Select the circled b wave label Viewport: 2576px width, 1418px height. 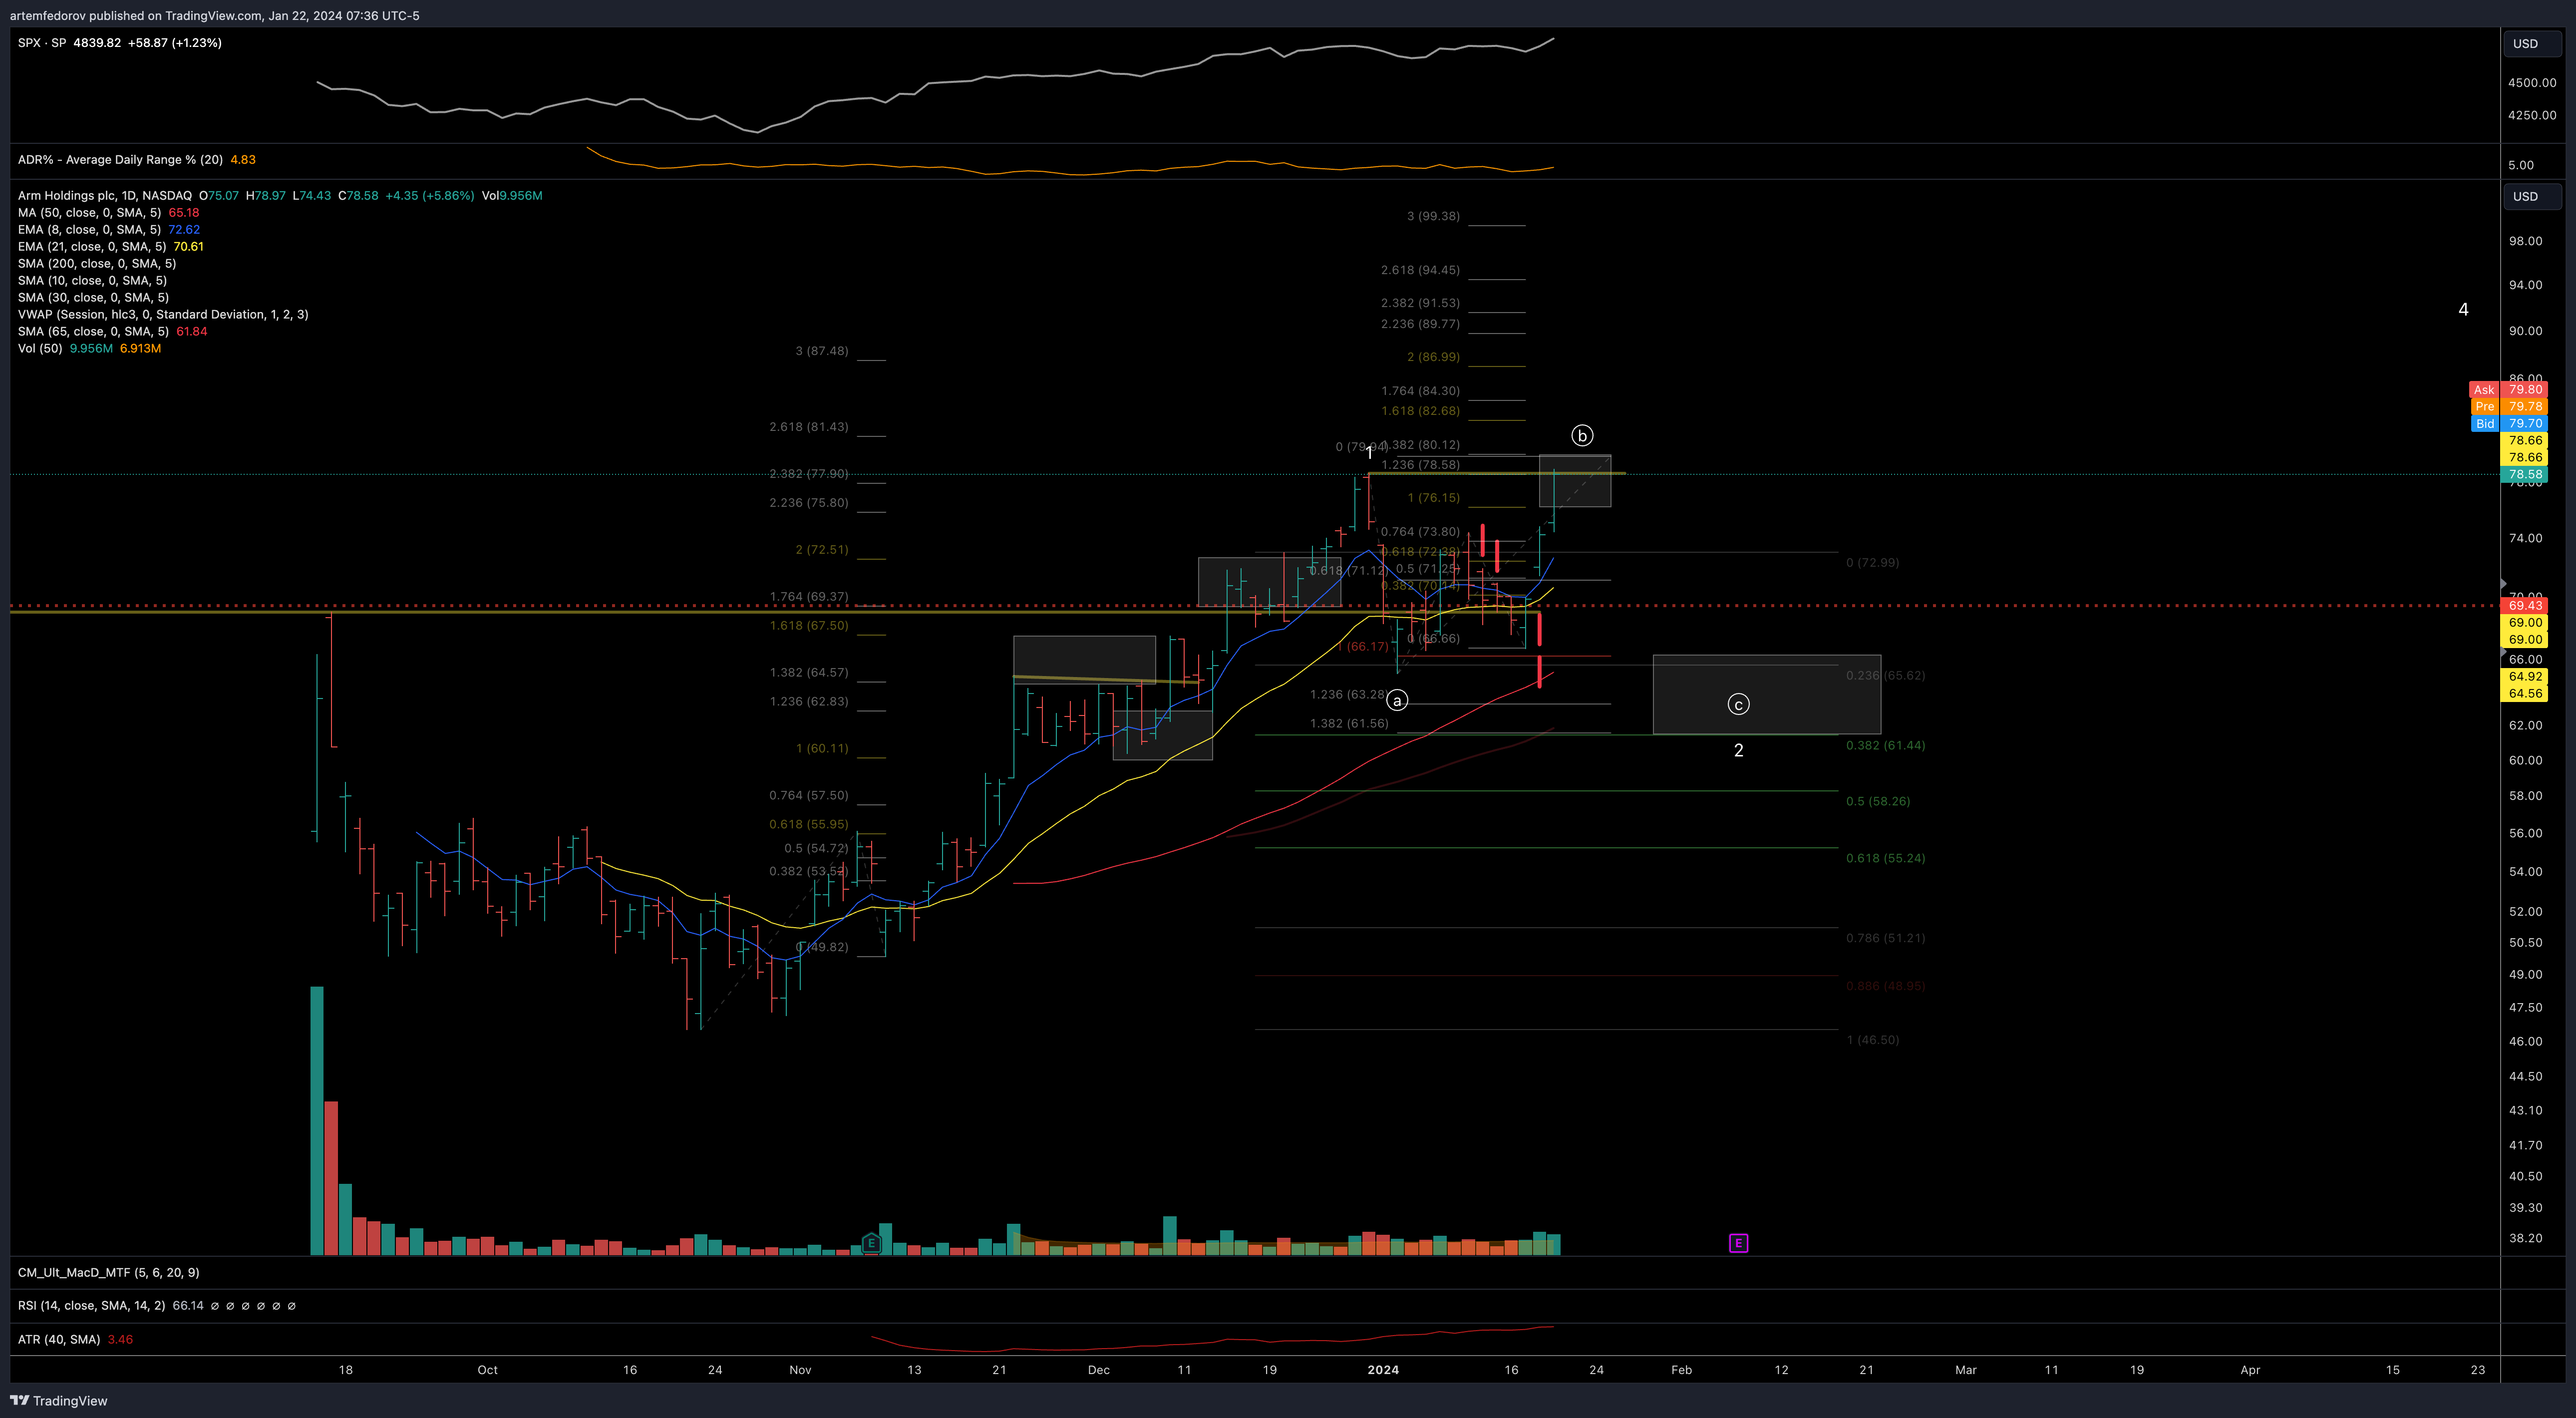coord(1582,435)
